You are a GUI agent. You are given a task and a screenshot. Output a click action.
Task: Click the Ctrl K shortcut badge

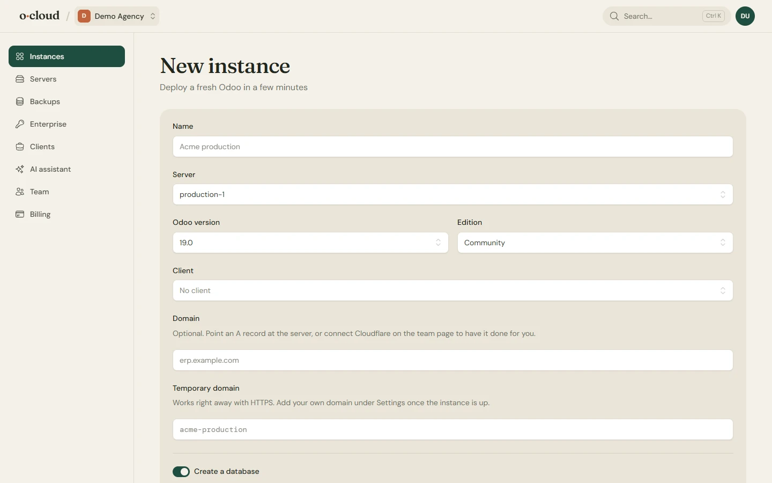(x=714, y=16)
